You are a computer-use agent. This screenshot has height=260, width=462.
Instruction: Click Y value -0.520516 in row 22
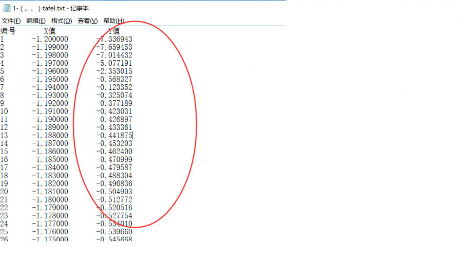pyautogui.click(x=114, y=208)
